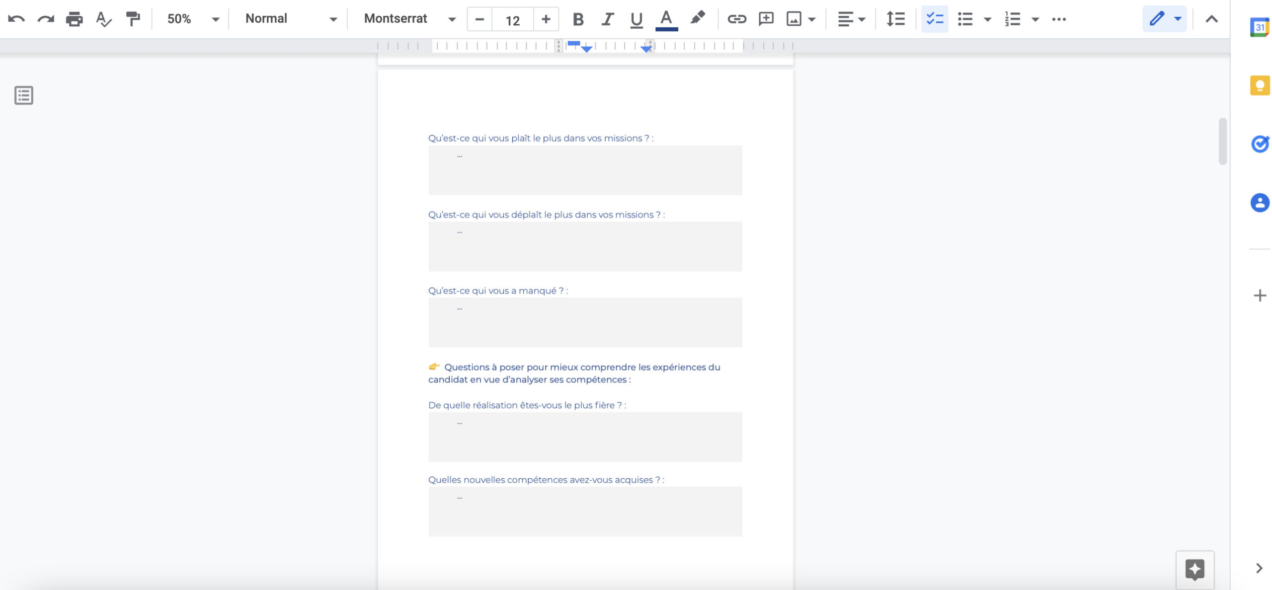Open the text color picker
Image resolution: width=1272 pixels, height=590 pixels.
[x=666, y=20]
